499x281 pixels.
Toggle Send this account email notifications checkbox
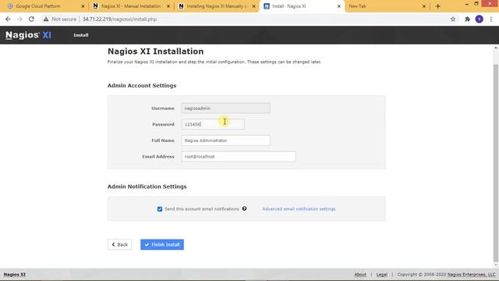pyautogui.click(x=160, y=209)
